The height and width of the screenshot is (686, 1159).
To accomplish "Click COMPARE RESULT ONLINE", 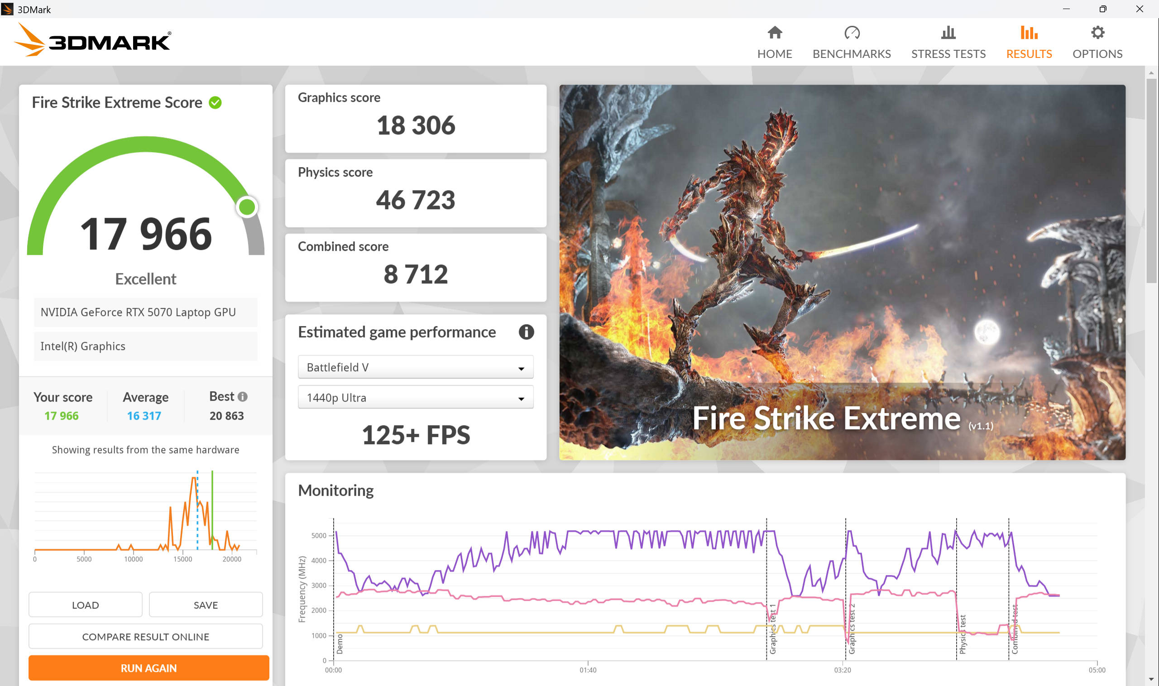I will pos(146,637).
